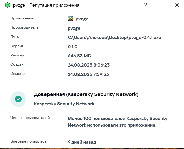Image resolution: width=184 pixels, height=149 pixels.
Task: Click the modified date 24.08.2025 7:59:33
Action: 88,74
